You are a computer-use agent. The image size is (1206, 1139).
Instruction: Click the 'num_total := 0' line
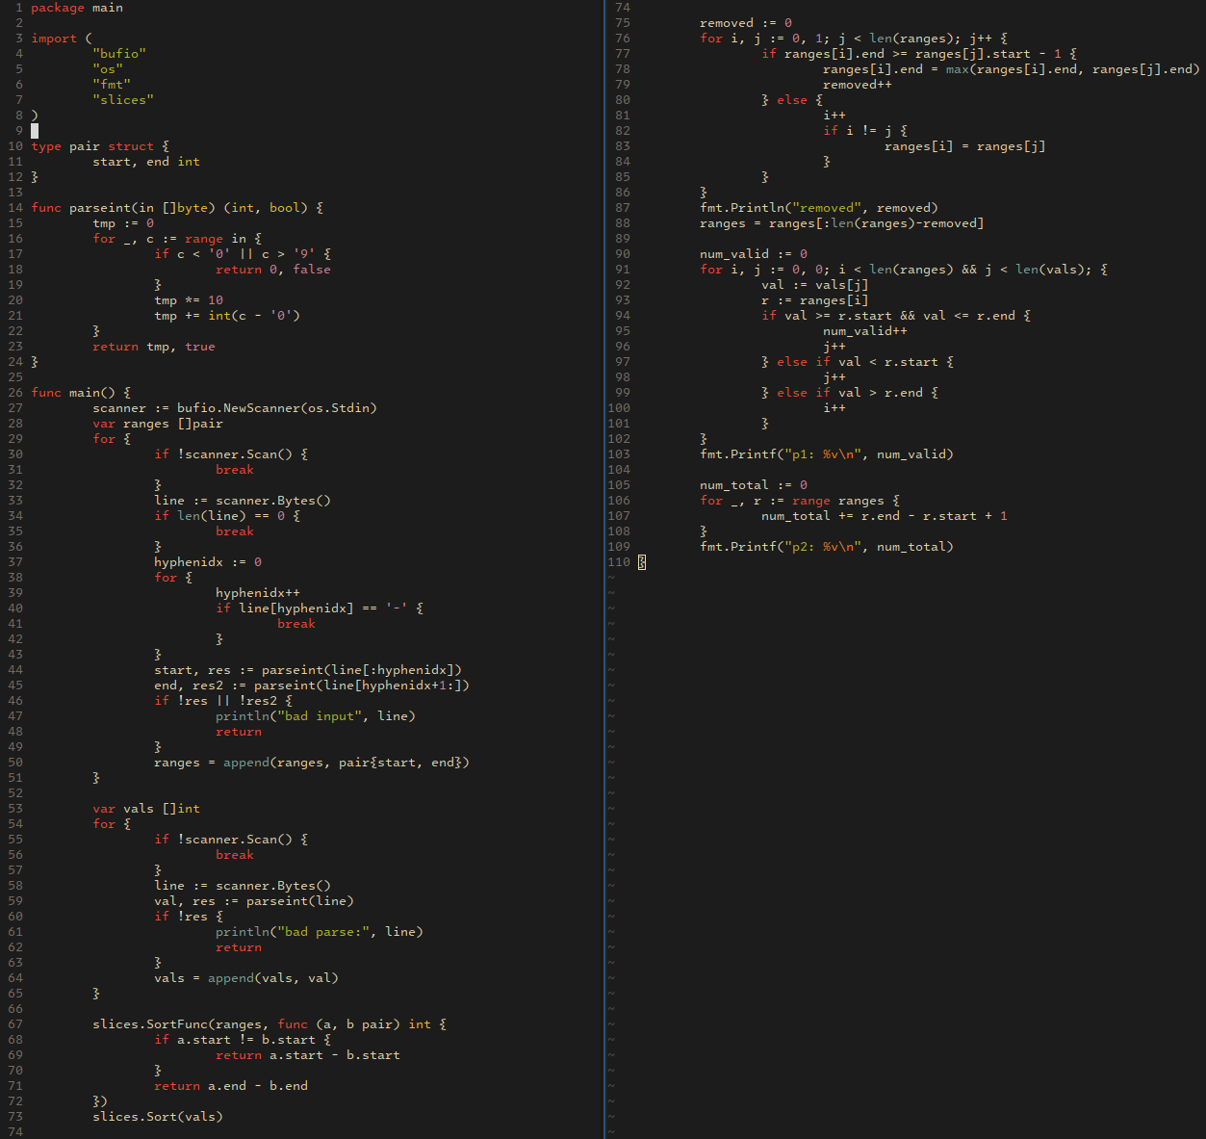[x=754, y=485]
